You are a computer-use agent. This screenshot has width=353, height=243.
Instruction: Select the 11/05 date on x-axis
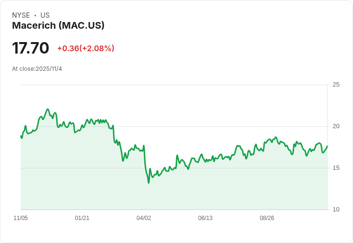coord(21,218)
